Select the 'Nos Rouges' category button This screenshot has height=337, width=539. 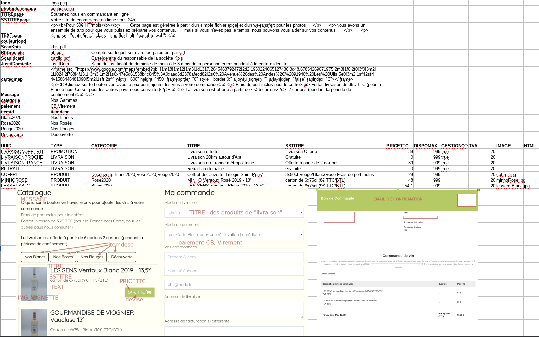(x=92, y=257)
